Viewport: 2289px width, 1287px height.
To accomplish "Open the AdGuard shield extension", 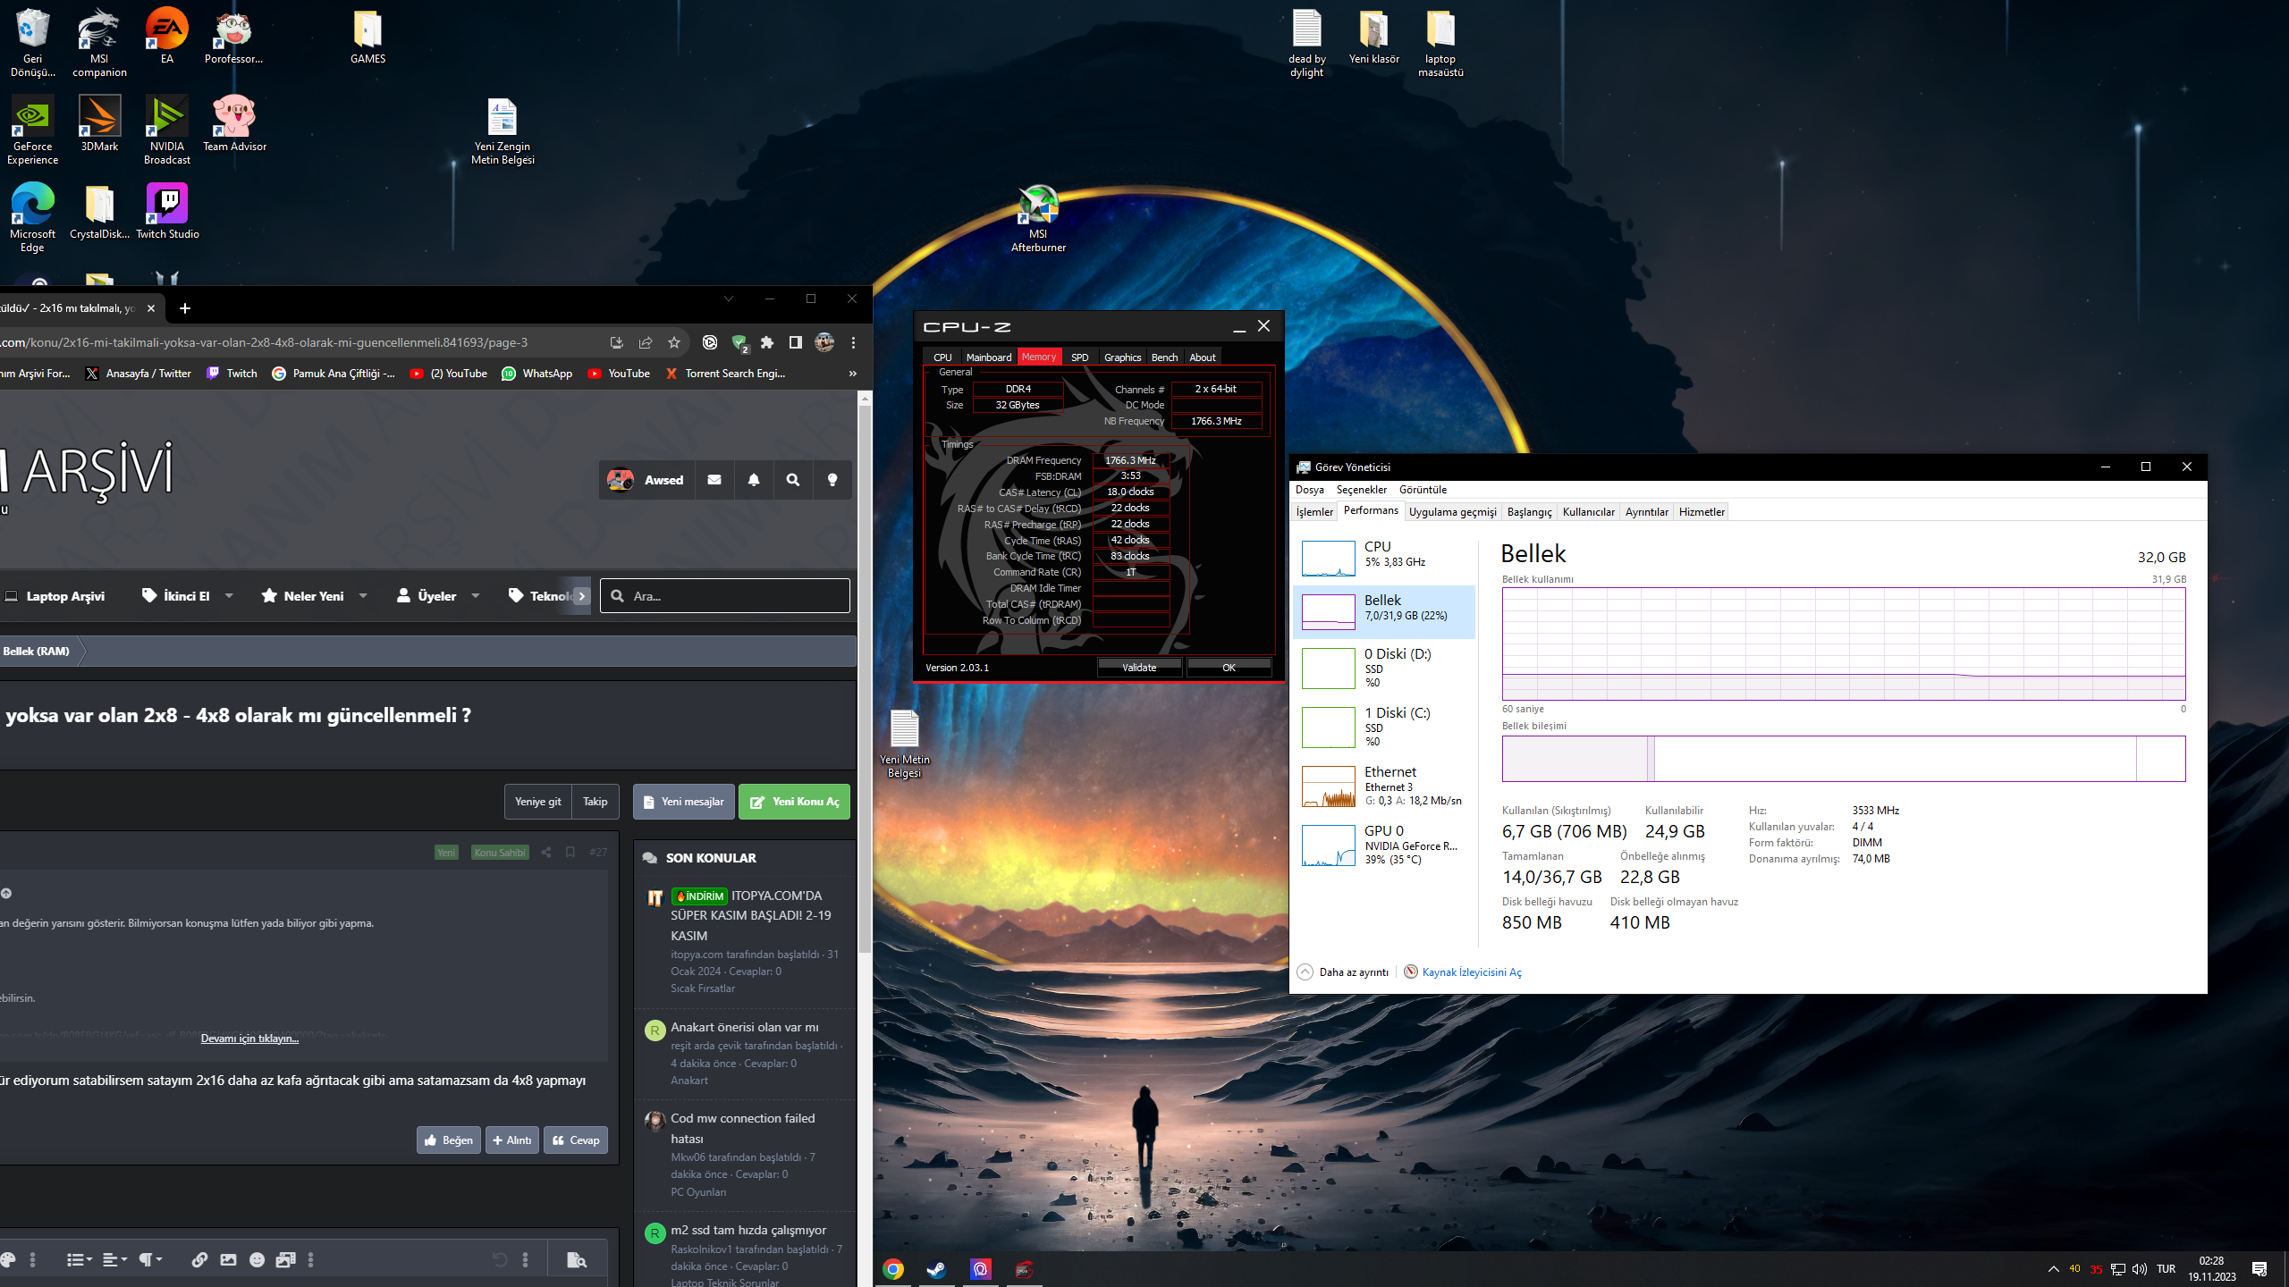I will [x=739, y=343].
